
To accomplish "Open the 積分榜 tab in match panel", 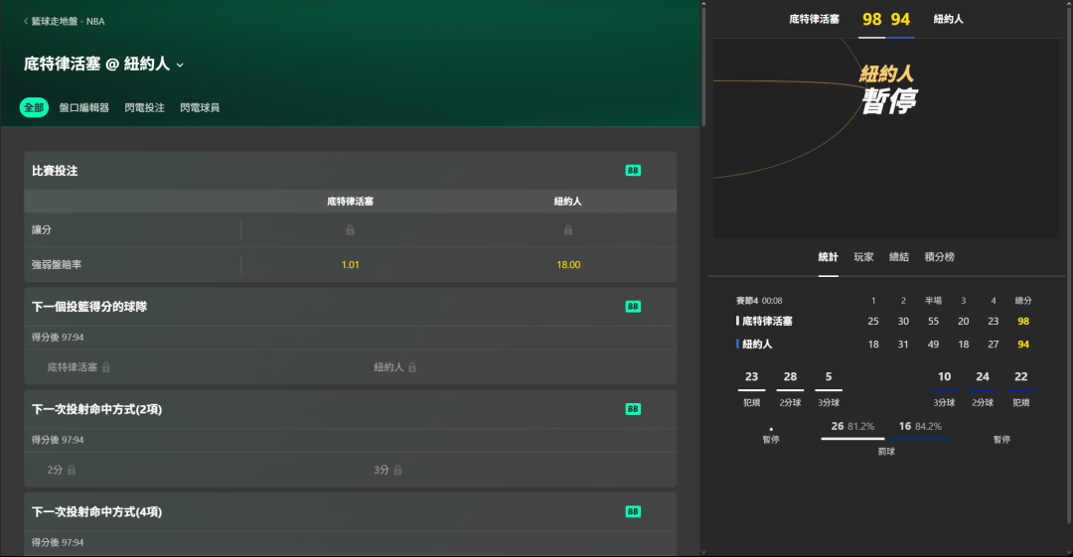I will click(940, 257).
